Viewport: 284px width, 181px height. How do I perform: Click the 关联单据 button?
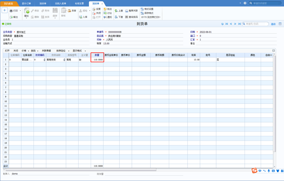46,51
